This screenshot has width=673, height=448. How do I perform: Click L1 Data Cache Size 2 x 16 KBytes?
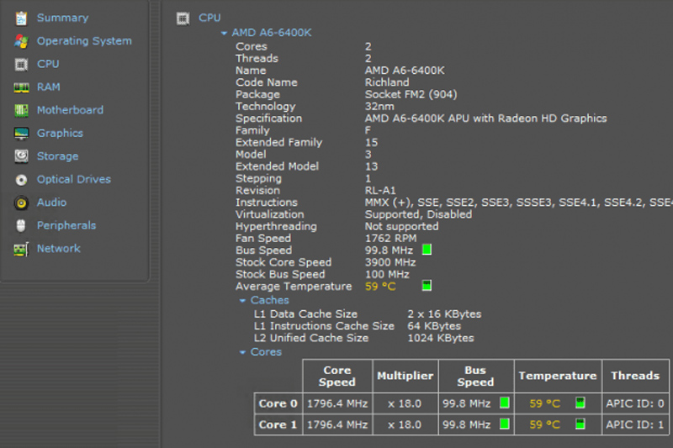[444, 314]
